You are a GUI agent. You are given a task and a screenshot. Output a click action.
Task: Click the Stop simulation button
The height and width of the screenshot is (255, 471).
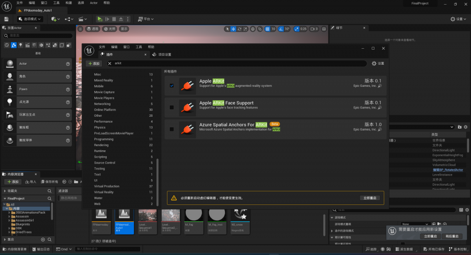point(114,19)
